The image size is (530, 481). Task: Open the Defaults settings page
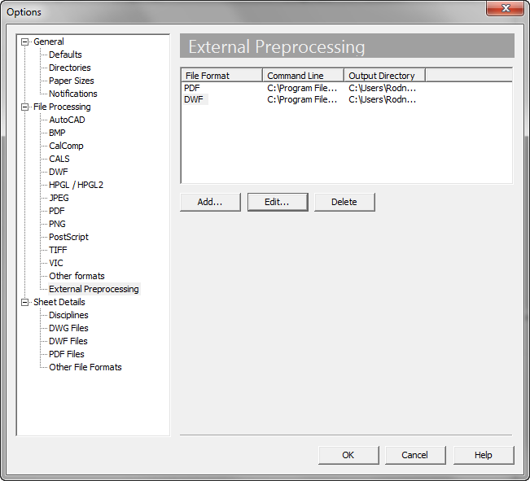pyautogui.click(x=65, y=55)
